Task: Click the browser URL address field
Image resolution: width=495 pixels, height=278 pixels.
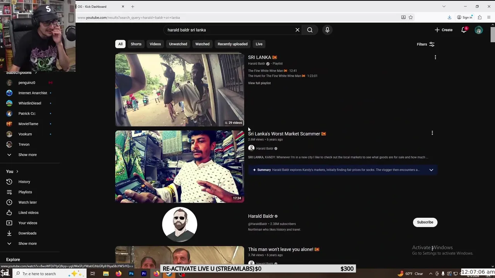Action: pyautogui.click(x=236, y=17)
